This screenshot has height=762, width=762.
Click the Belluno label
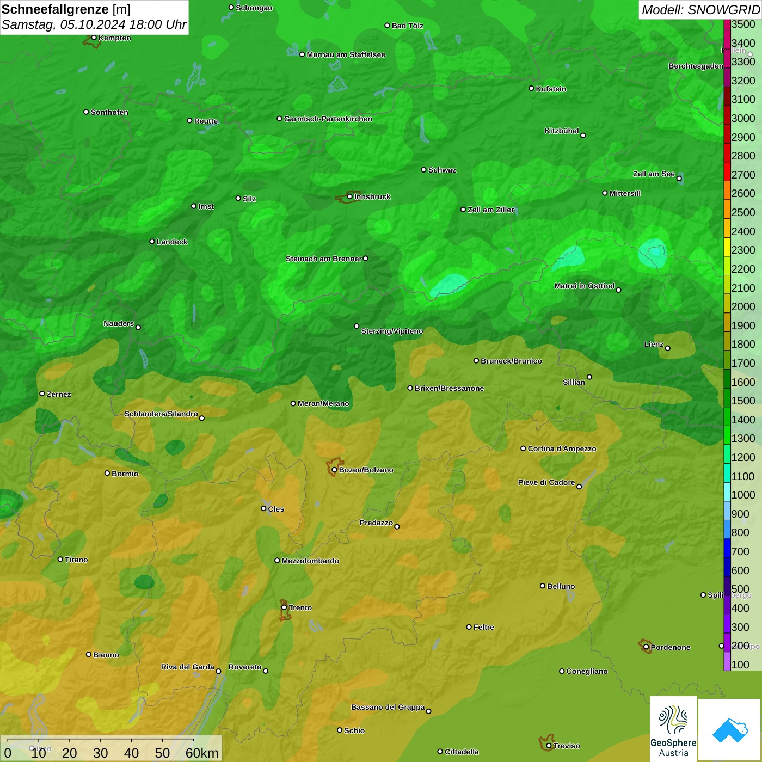coord(561,586)
